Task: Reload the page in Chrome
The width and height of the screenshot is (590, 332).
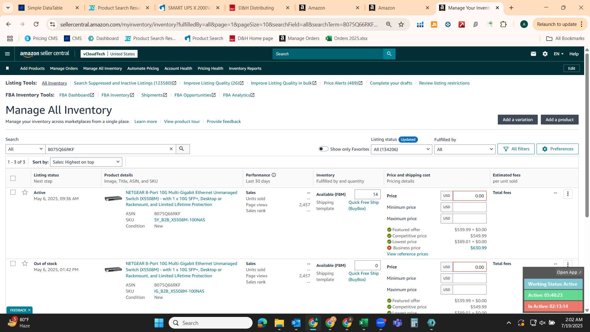Action: click(36, 24)
